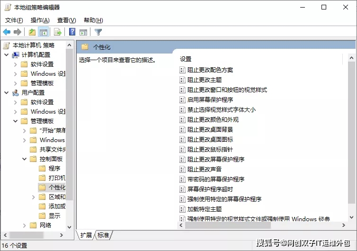
Task: Click the policy icon beside 阻止更改桌面背景
Action: pyautogui.click(x=182, y=130)
